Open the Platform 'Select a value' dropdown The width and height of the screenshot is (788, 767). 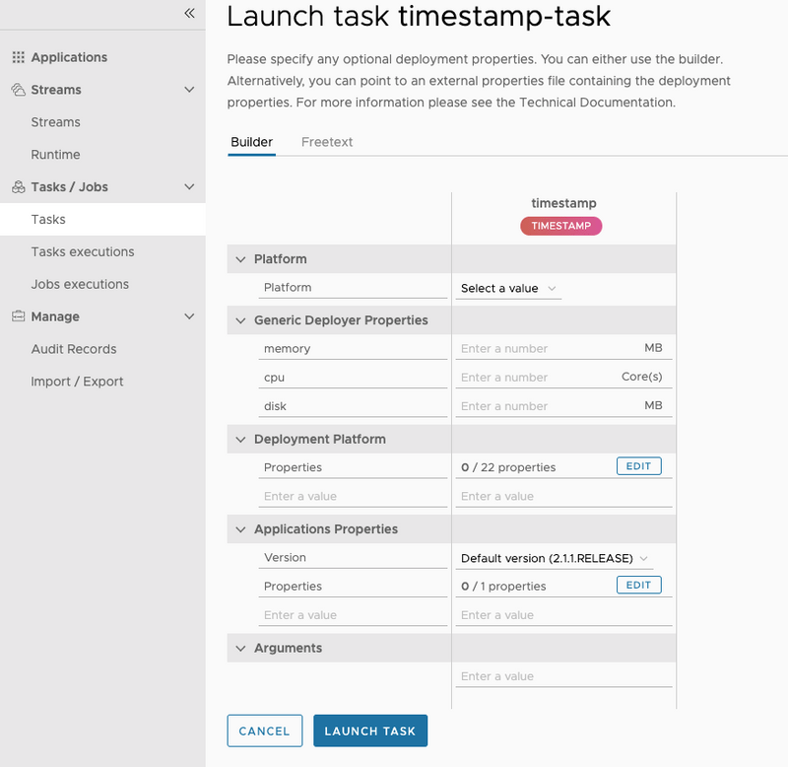508,288
